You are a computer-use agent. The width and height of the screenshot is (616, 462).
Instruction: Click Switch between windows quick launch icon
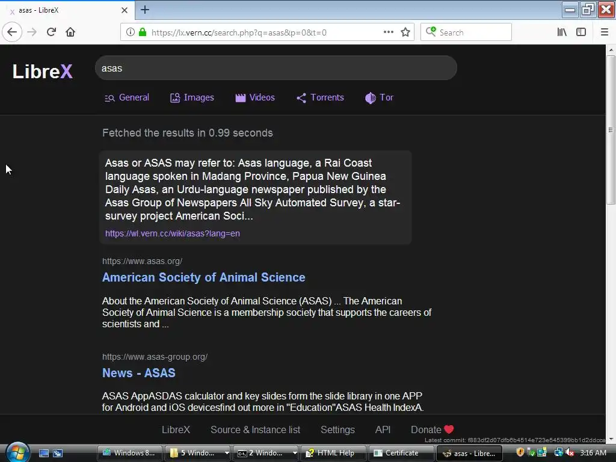(58, 453)
